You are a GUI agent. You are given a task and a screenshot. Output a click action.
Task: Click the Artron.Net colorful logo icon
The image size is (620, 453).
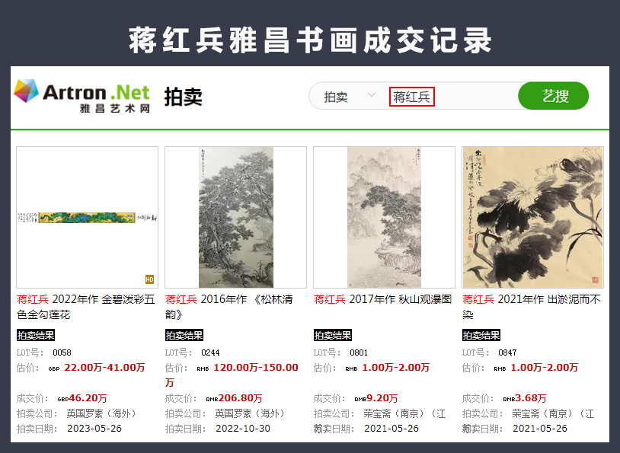(26, 91)
